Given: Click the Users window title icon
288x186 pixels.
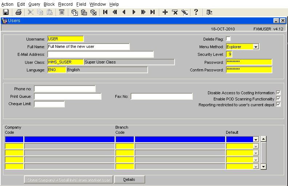Looking at the screenshot, I should [x=4, y=21].
